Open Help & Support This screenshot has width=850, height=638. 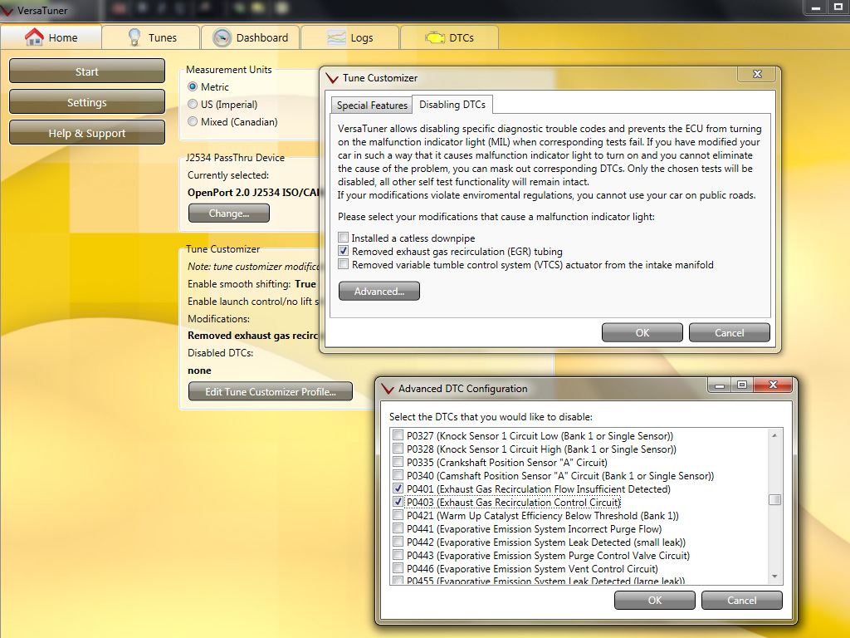[86, 133]
